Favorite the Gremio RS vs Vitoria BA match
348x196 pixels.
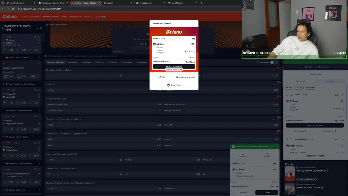coord(39,90)
